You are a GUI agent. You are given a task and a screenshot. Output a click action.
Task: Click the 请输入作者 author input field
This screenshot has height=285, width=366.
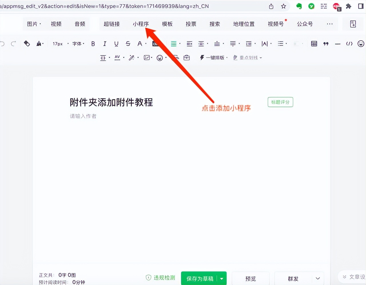pyautogui.click(x=83, y=116)
